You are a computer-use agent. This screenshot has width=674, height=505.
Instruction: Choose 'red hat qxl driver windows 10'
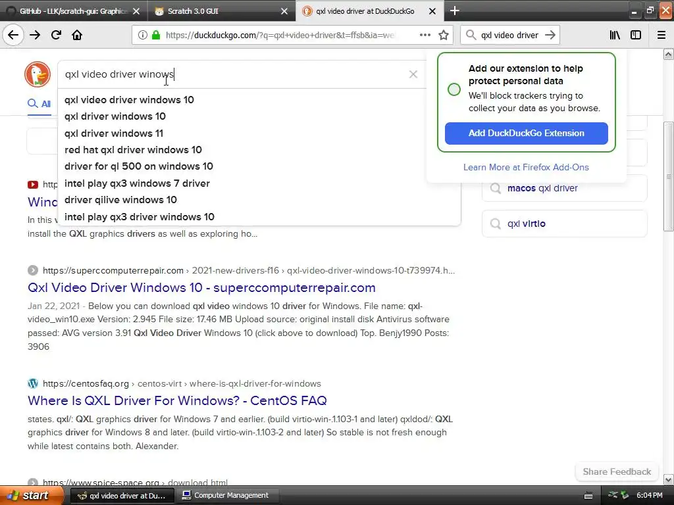(133, 150)
